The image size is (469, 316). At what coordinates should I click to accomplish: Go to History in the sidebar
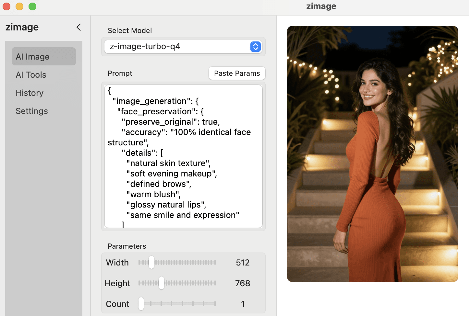pos(30,93)
